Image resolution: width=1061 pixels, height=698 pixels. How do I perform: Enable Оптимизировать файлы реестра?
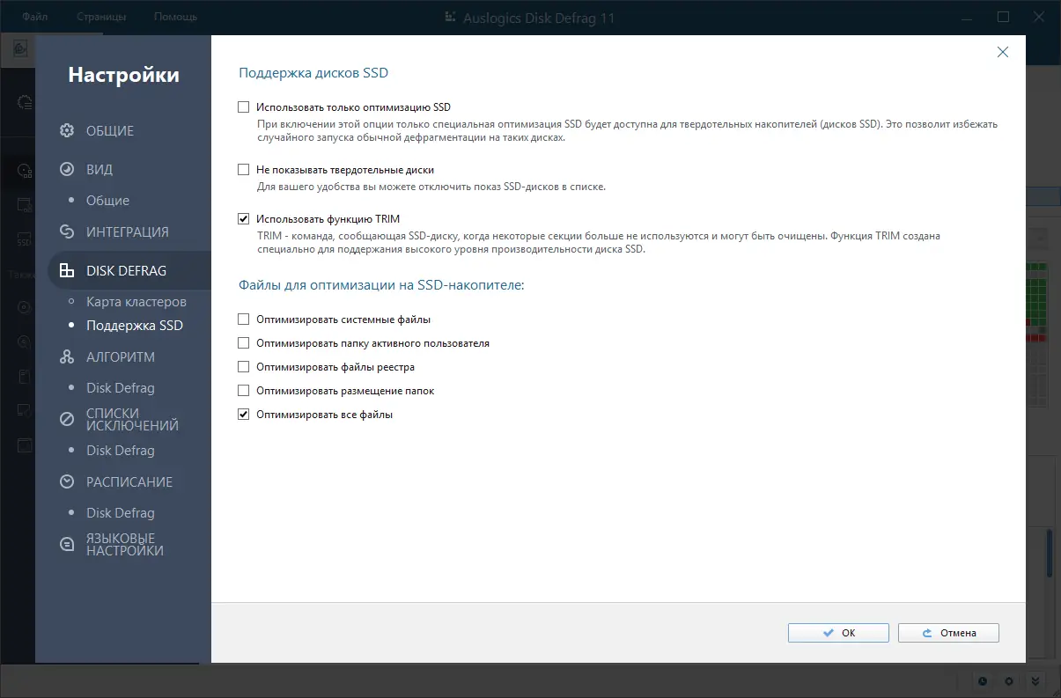tap(244, 367)
